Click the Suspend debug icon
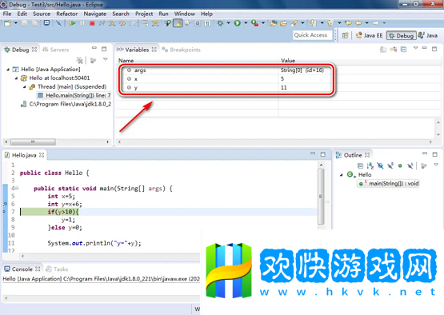Screen dimensions: 444x315 coord(82,23)
